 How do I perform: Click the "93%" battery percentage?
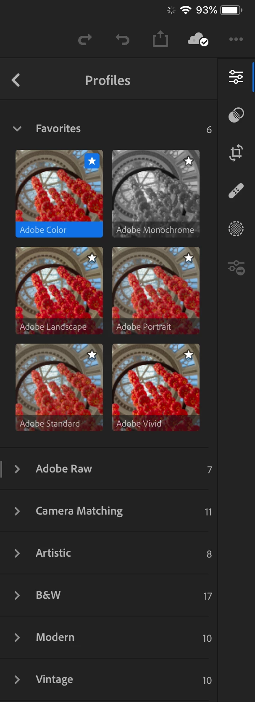click(206, 10)
